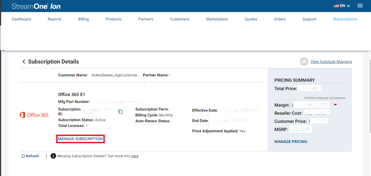Click the End Date label
This screenshot has width=371, height=176.
201,121
